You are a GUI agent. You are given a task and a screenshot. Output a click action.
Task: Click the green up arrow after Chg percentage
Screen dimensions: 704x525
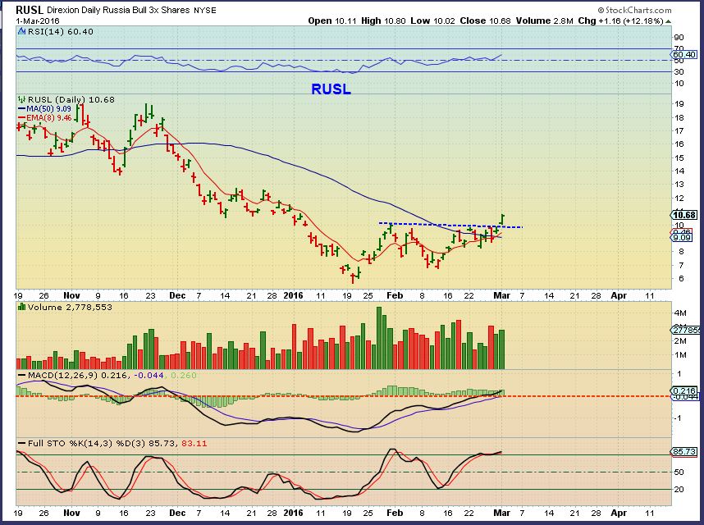click(669, 21)
